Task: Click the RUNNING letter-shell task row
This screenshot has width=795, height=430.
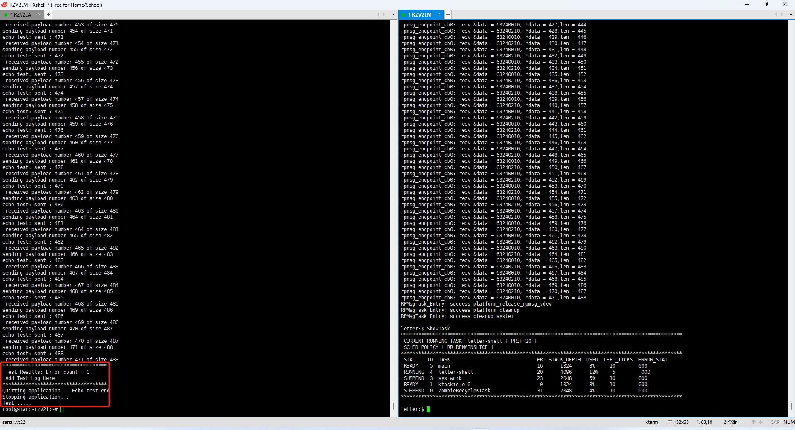Action: point(527,372)
